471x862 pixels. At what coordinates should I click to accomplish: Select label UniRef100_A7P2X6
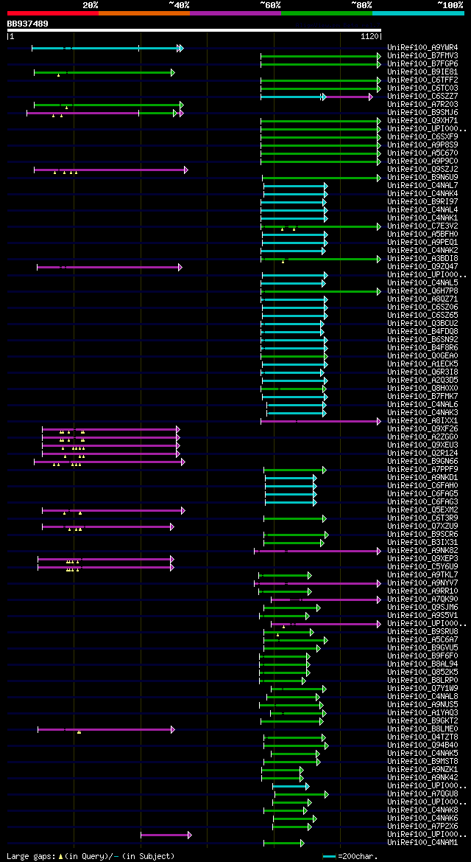point(422,827)
